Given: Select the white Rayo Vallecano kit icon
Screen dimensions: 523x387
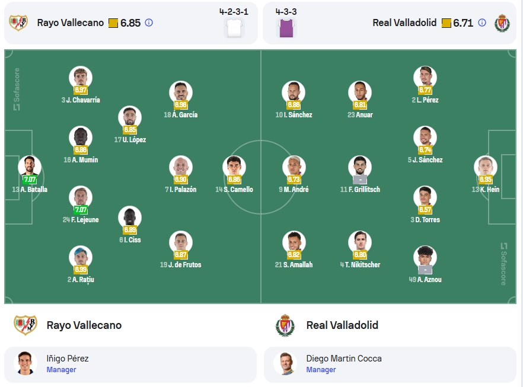Looking at the screenshot, I should coord(234,28).
